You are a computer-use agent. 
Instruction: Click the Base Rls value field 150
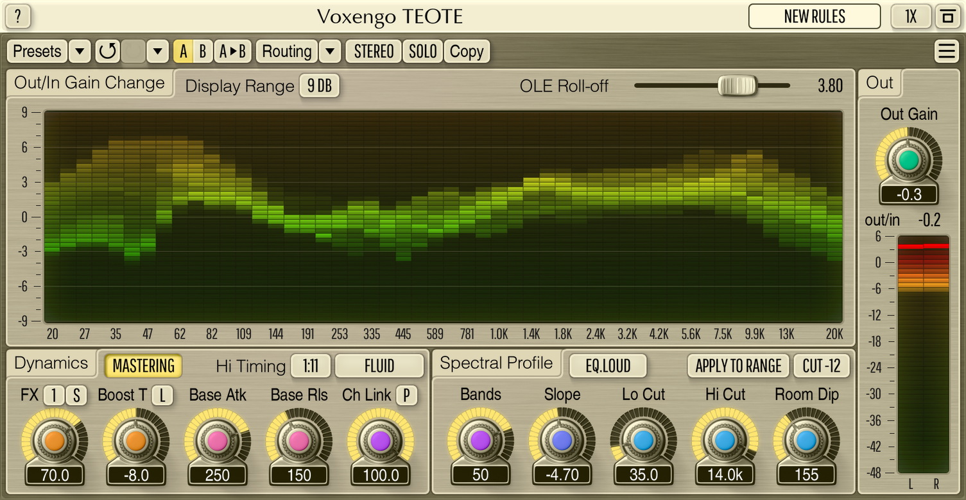click(x=299, y=475)
